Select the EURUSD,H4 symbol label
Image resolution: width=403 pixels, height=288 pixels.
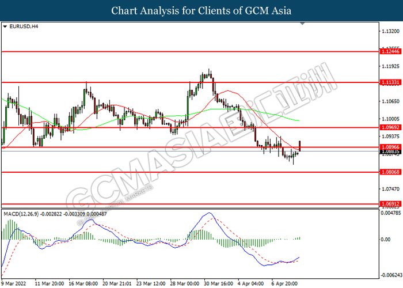(24, 26)
